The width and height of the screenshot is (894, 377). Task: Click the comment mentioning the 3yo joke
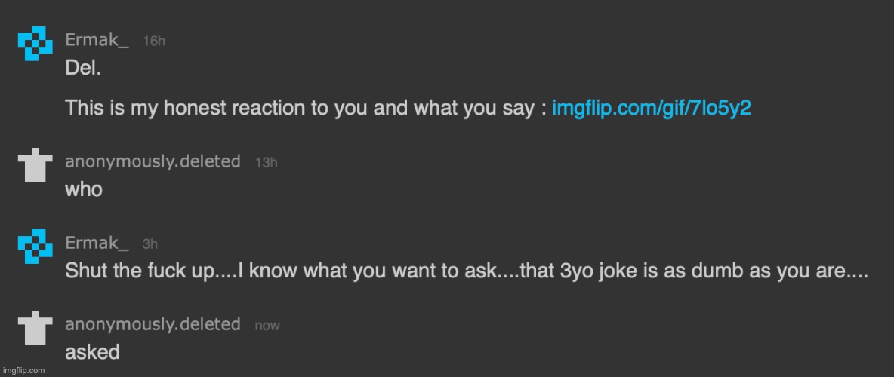tap(466, 271)
